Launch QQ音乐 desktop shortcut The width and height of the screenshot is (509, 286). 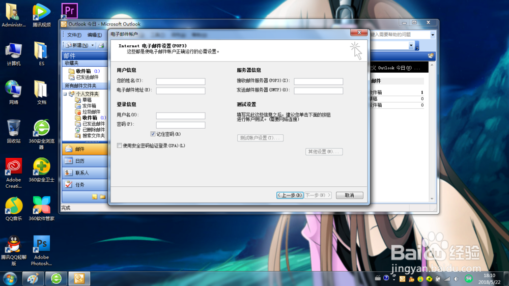click(x=13, y=209)
